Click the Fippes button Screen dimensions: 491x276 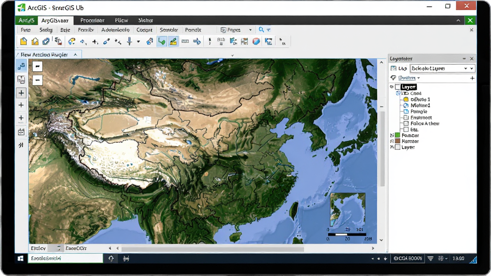pyautogui.click(x=231, y=30)
